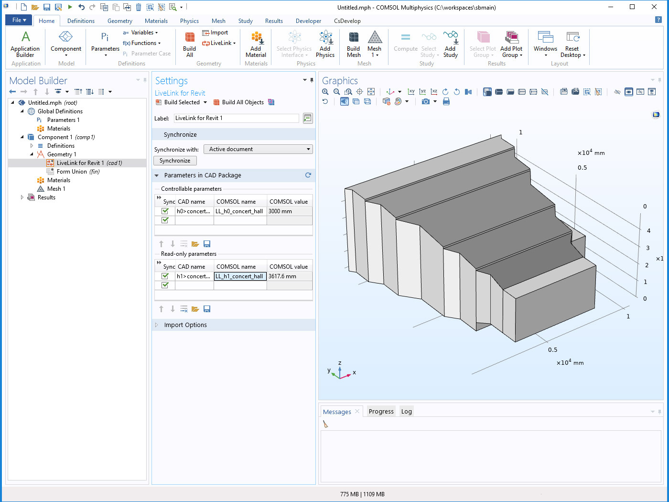Expand the Import Options section
Image resolution: width=669 pixels, height=502 pixels.
click(x=156, y=325)
